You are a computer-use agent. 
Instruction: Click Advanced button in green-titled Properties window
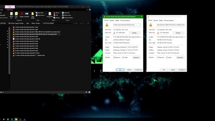(136, 57)
